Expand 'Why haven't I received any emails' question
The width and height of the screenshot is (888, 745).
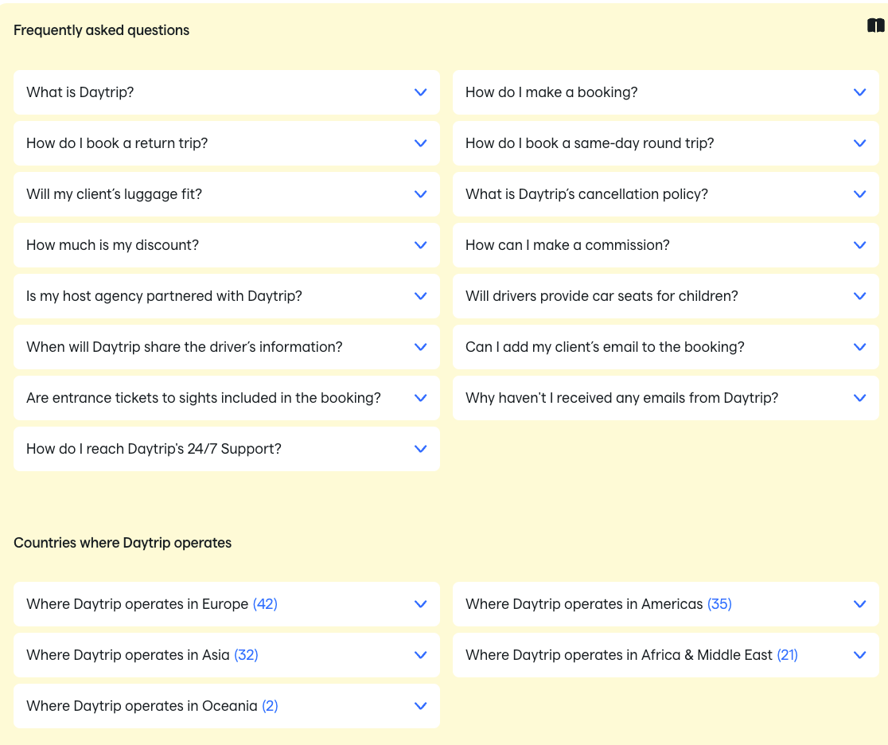pyautogui.click(x=665, y=398)
